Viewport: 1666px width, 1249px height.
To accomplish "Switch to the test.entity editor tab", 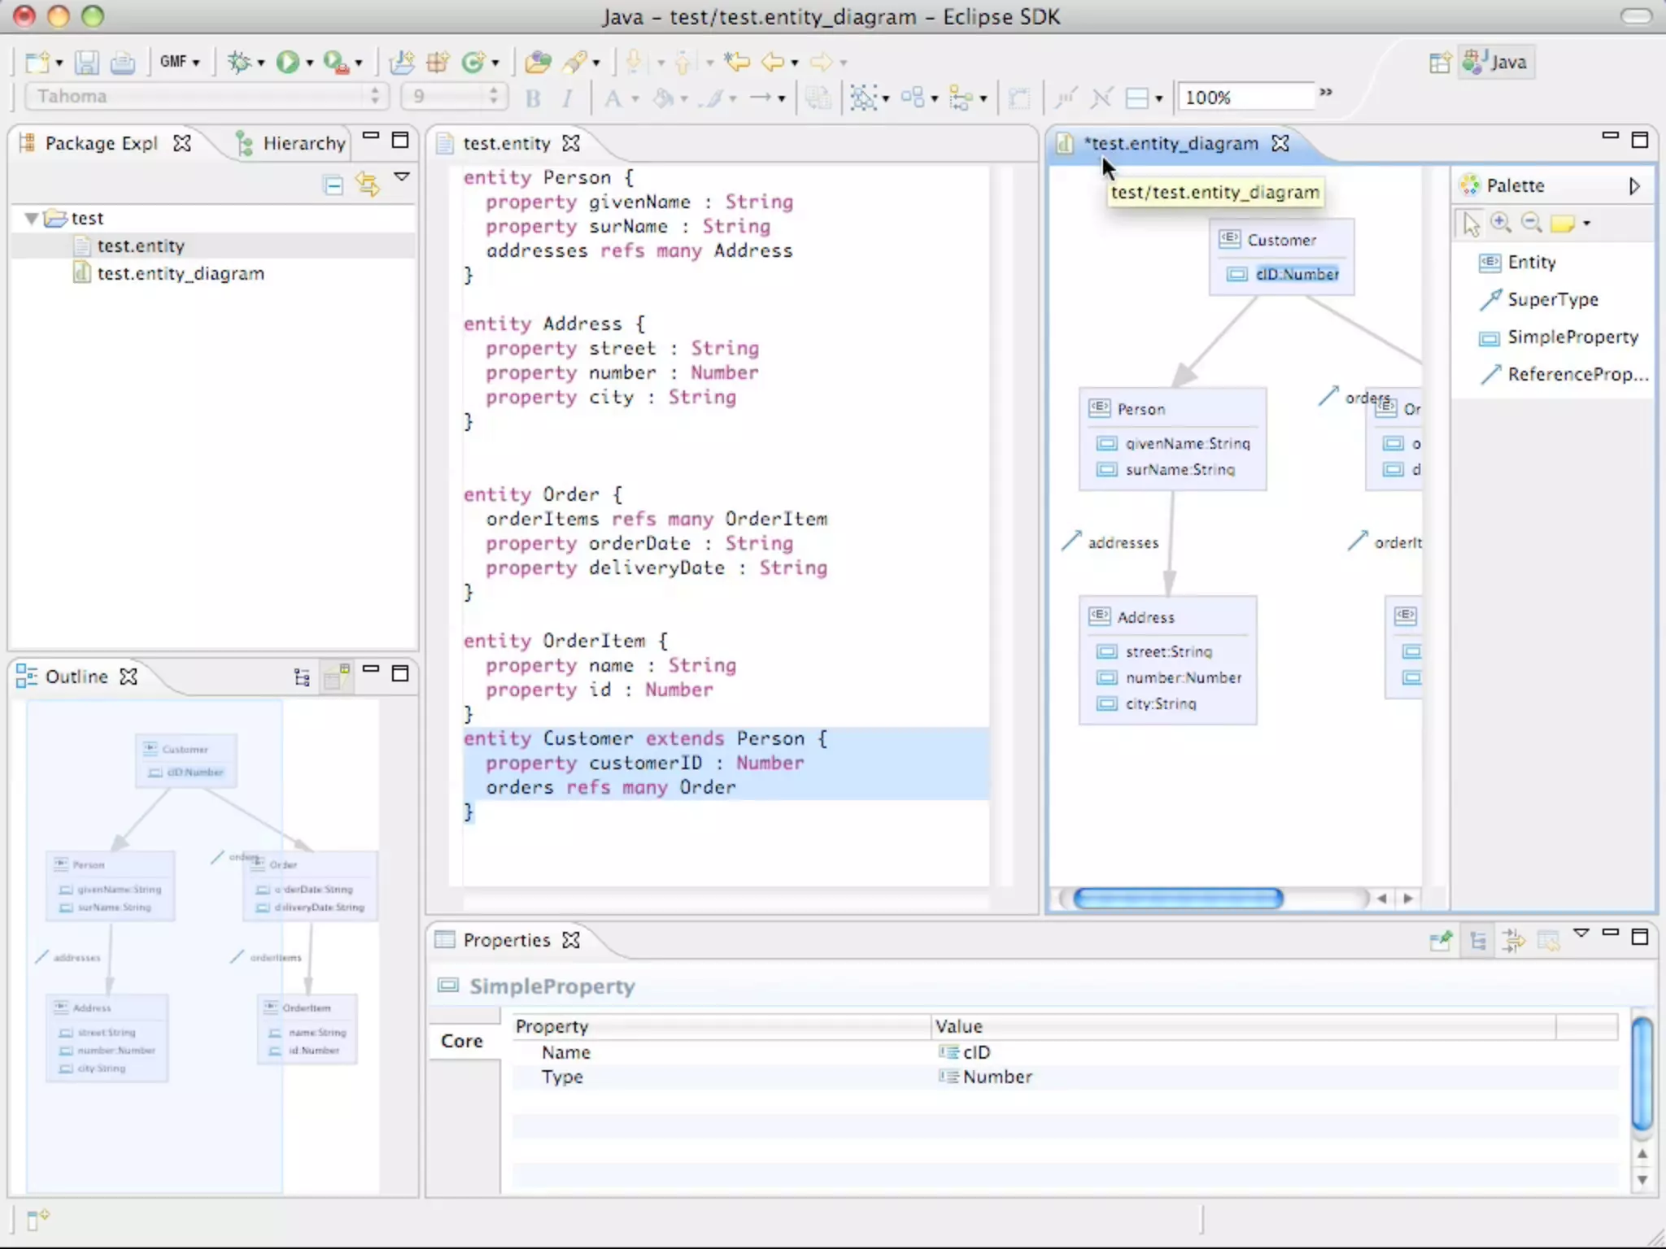I will [506, 143].
